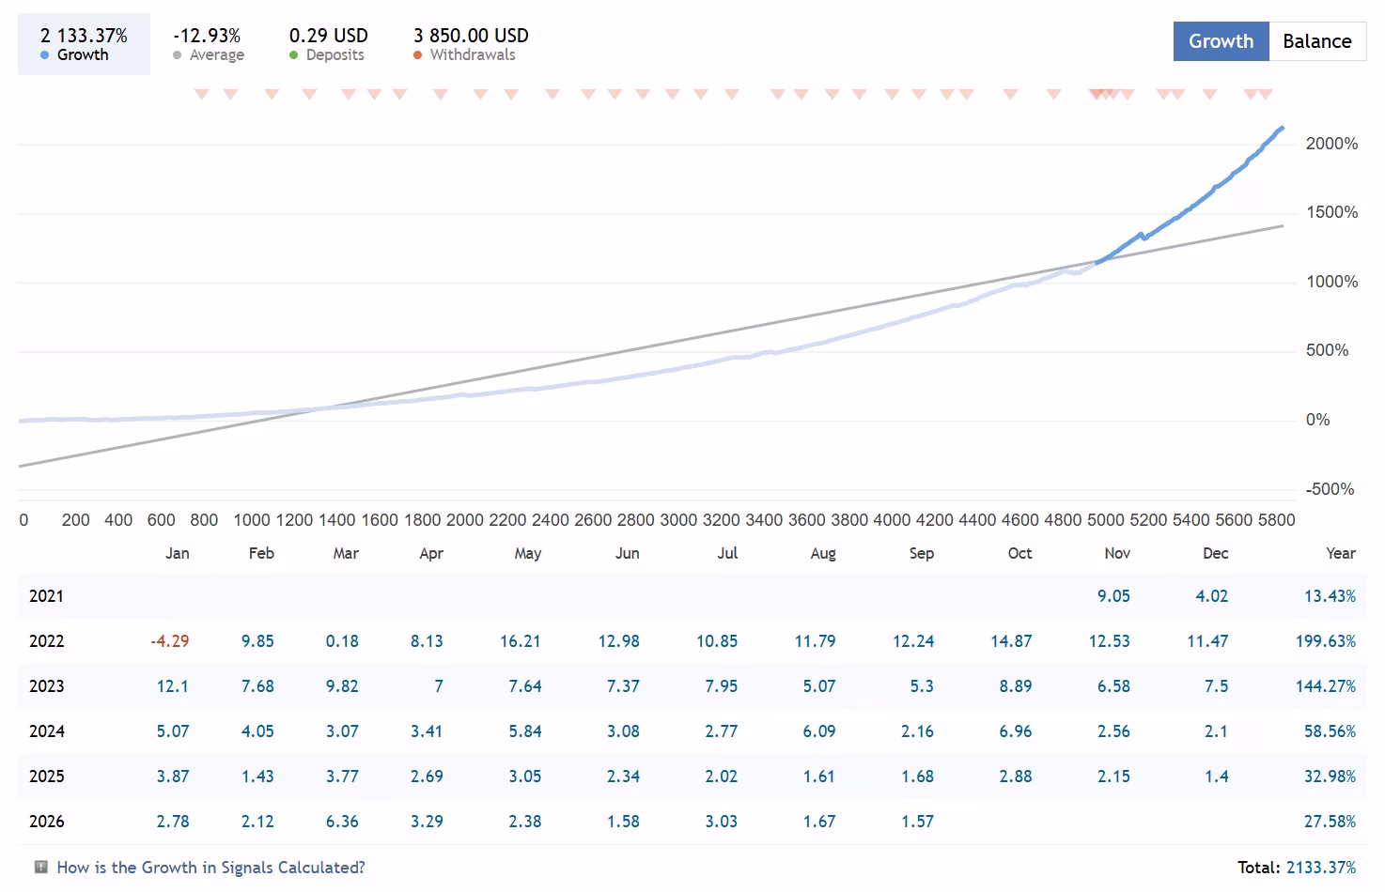Screen dimensions: 1385x892
Task: Click the 2022 yearly total 199.63%
Action: click(x=1326, y=641)
